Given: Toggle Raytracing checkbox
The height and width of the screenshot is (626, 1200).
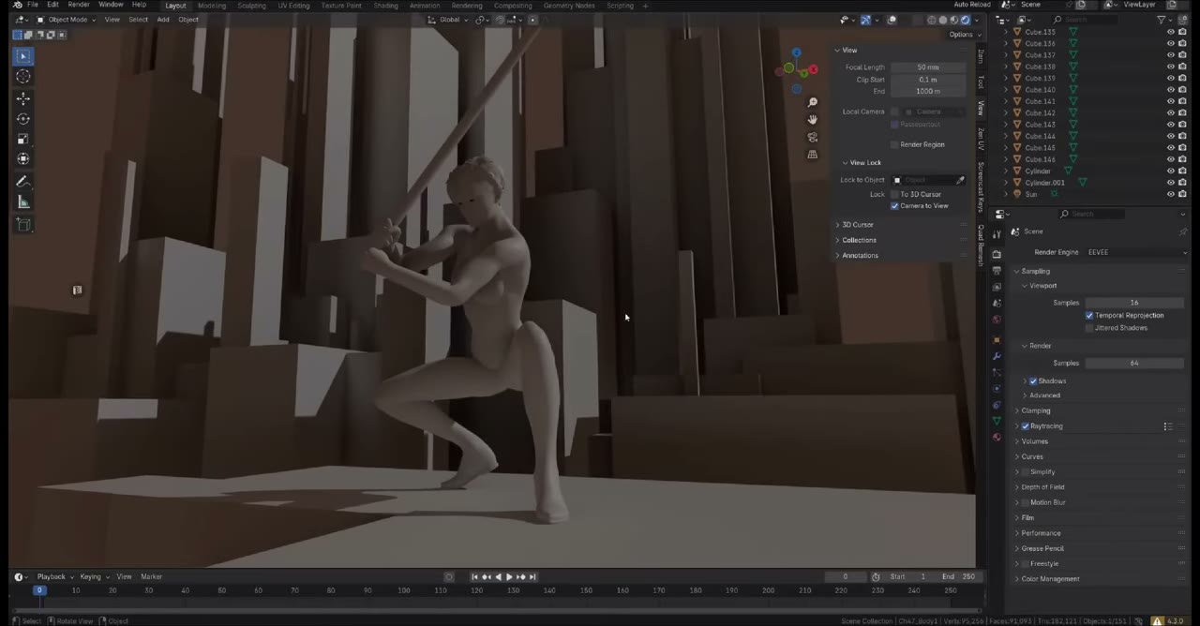Looking at the screenshot, I should pos(1026,426).
